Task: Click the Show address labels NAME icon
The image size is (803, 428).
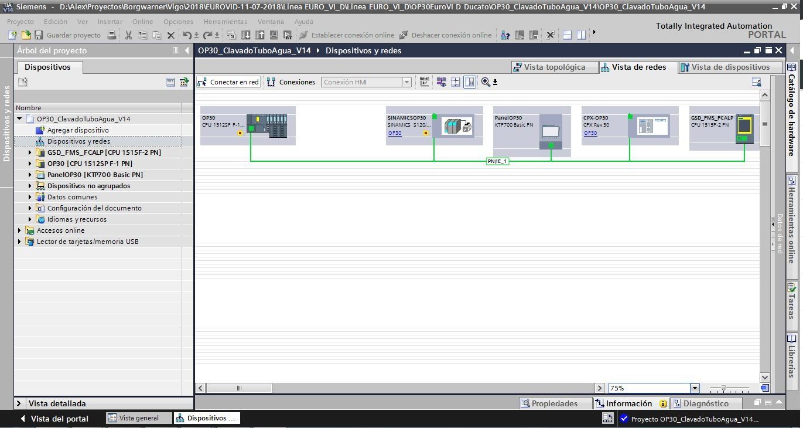Action: pos(425,82)
